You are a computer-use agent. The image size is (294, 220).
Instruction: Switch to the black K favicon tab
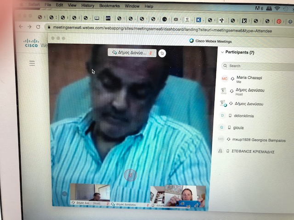[x=244, y=21]
